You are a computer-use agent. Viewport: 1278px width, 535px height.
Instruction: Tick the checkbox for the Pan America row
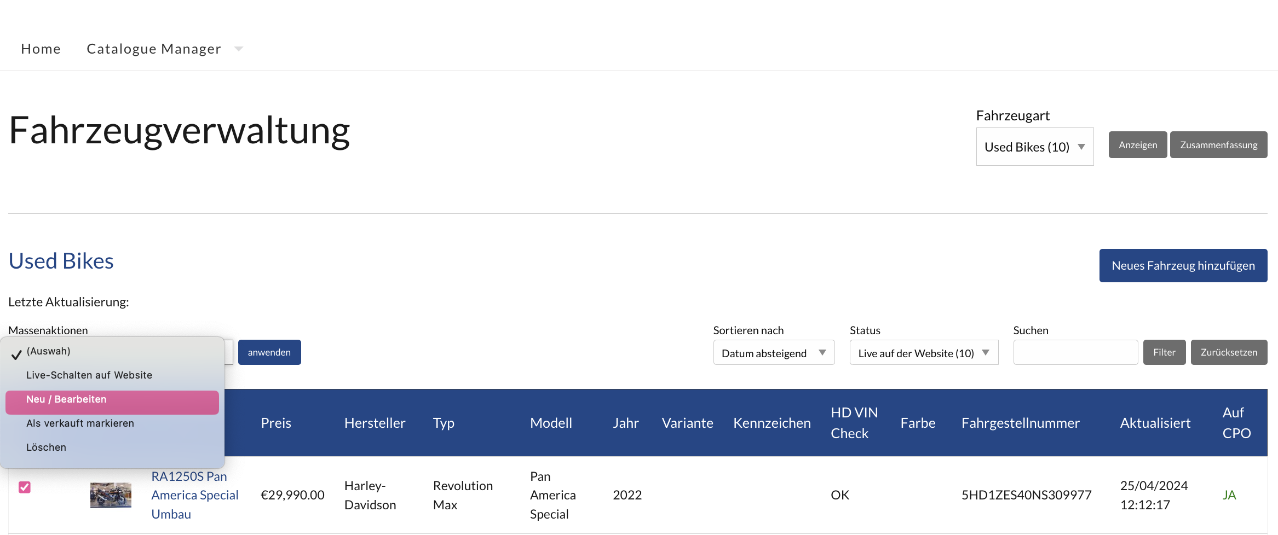25,487
